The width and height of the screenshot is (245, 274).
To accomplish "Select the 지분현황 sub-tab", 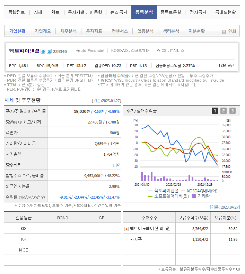I will [197, 31].
